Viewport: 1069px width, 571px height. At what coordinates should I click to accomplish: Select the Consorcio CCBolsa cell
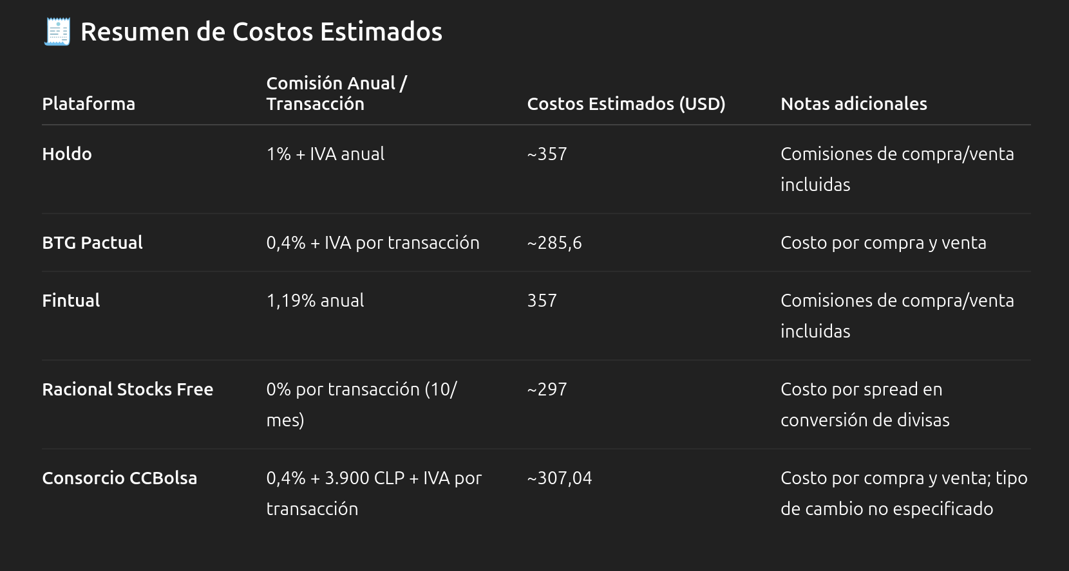point(120,478)
